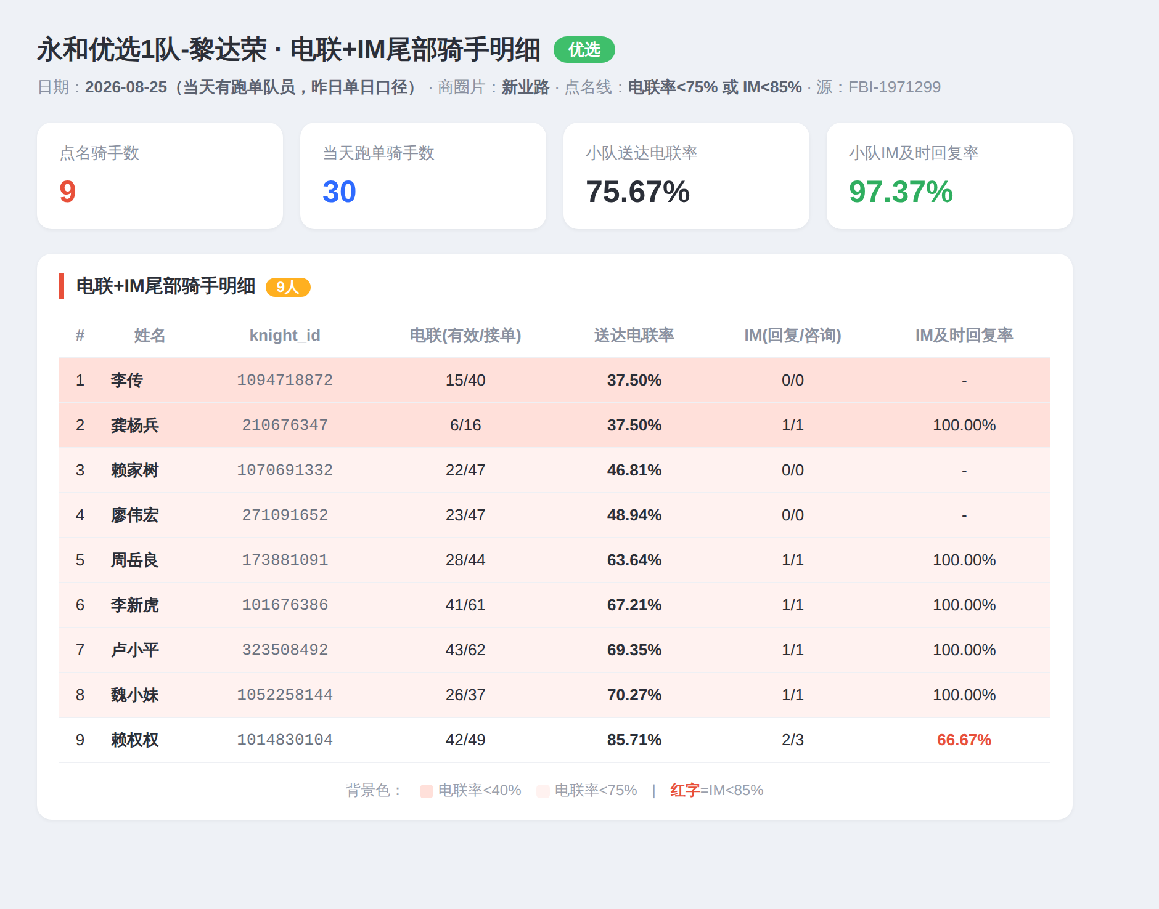
Task: Click knight_id 210676347
Action: [285, 425]
